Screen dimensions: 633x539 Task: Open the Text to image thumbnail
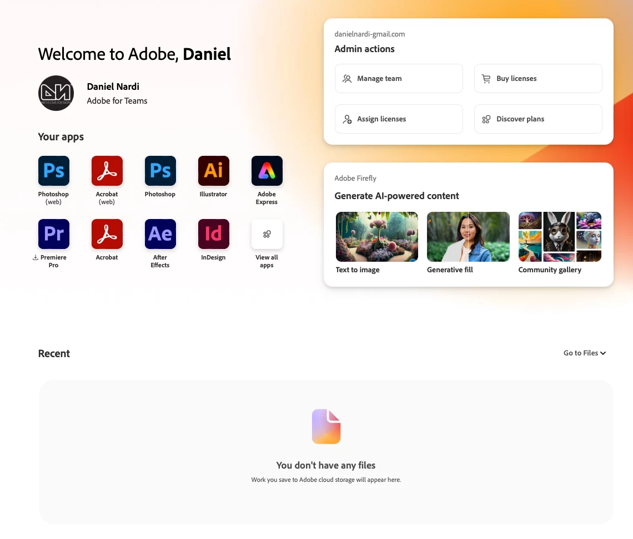pyautogui.click(x=377, y=237)
